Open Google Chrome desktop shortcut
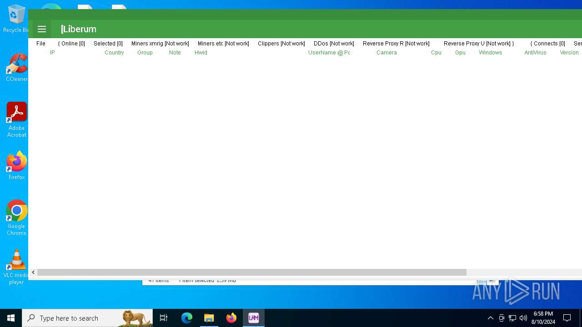The width and height of the screenshot is (582, 327). tap(16, 218)
